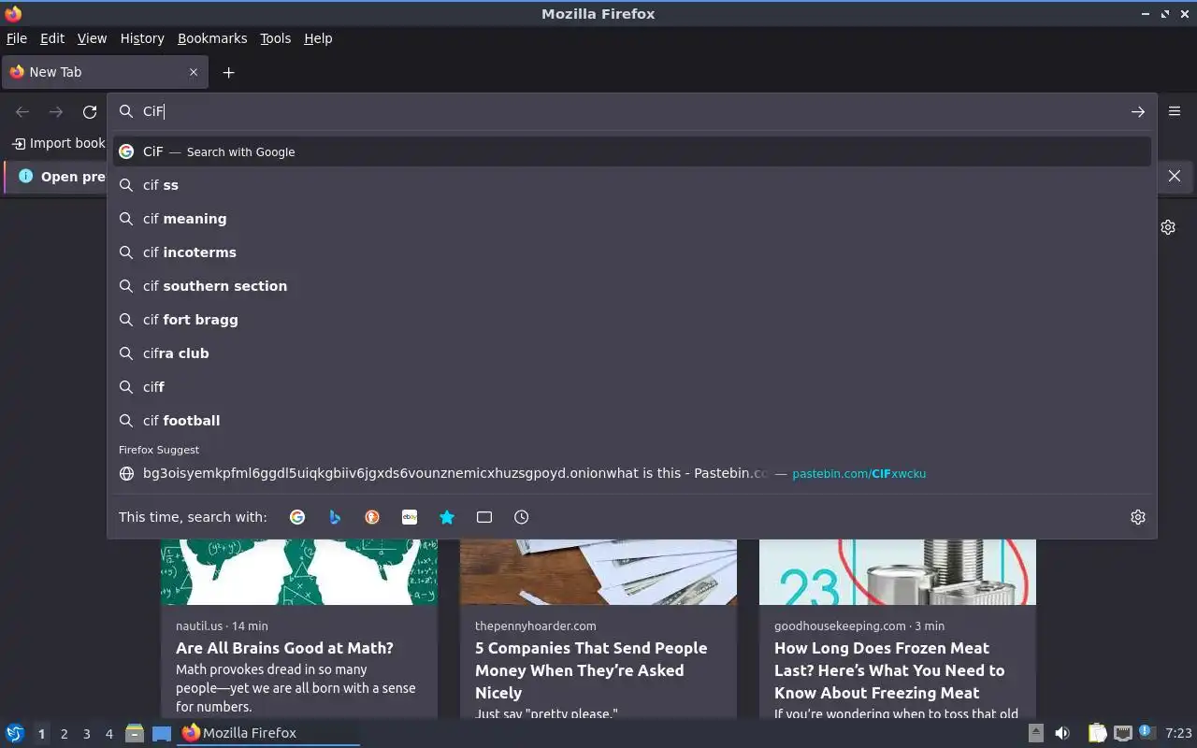Choose the 'cif southern section' suggestion
This screenshot has width=1197, height=748.
[x=632, y=286]
